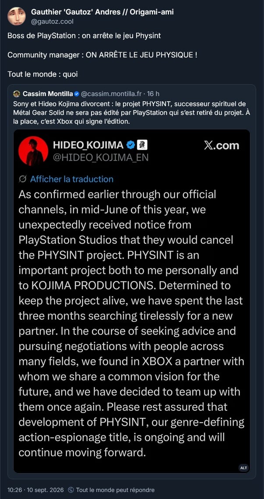Show the ALT text badge on image

[x=243, y=467]
